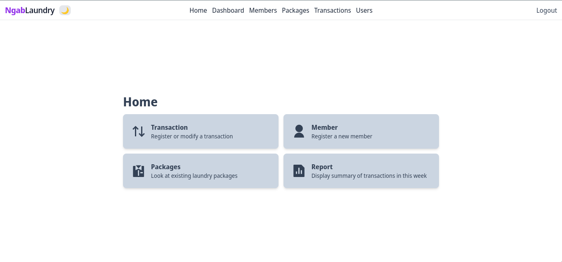The image size is (562, 262).
Task: Click the Report bar chart icon
Action: coord(299,170)
